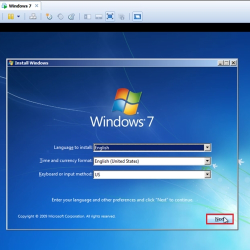Expand Keyboard or input method dropdown arrow
This screenshot has width=250, height=250.
[207, 174]
